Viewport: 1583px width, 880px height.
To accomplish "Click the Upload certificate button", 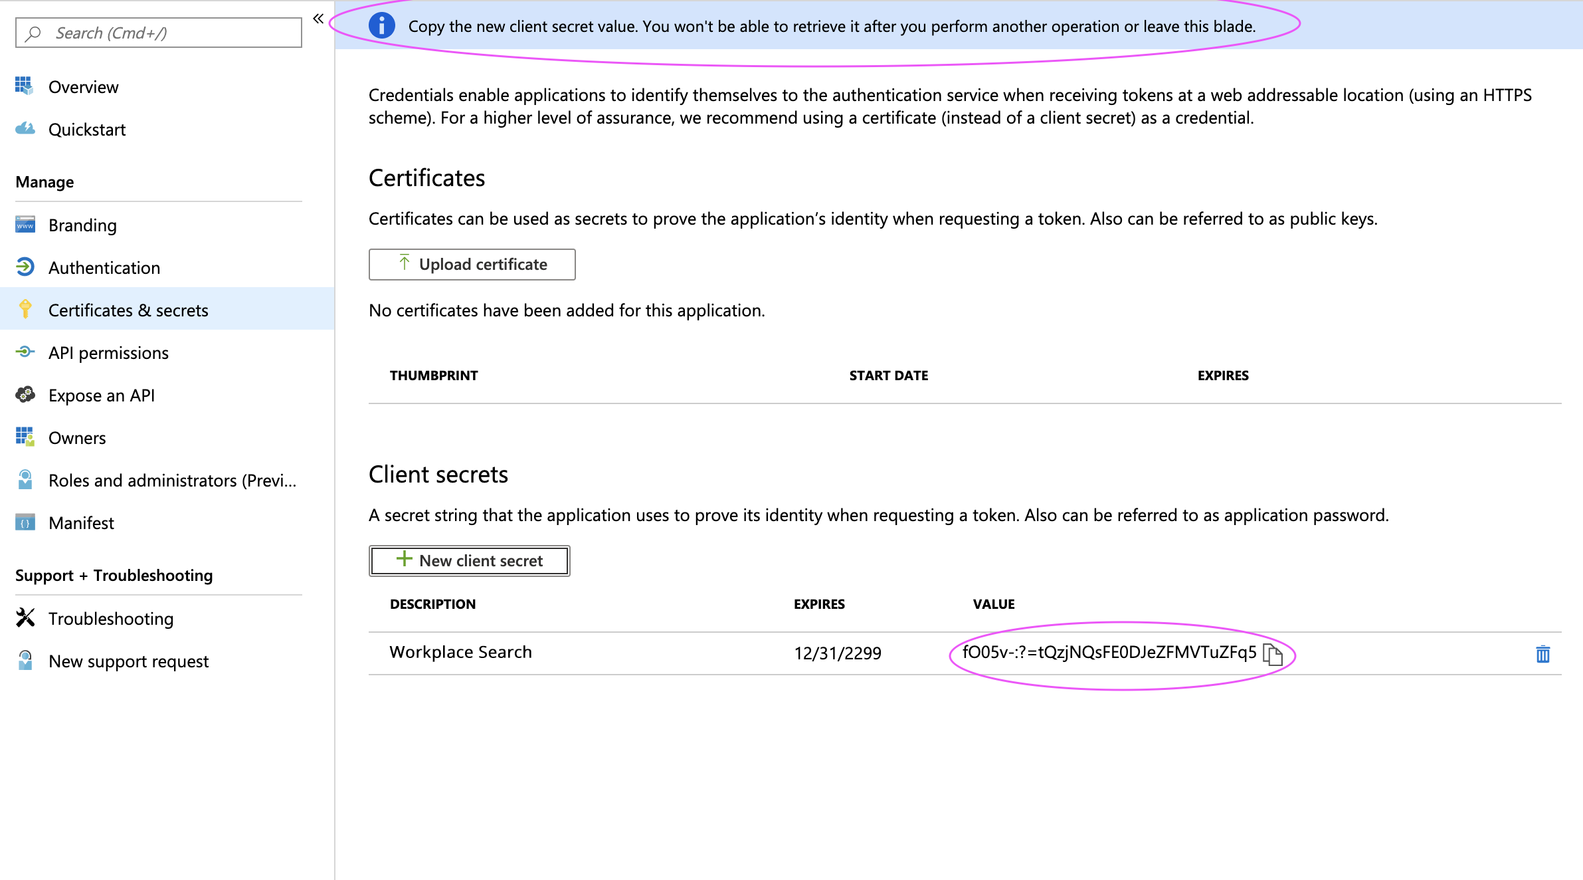I will [472, 265].
